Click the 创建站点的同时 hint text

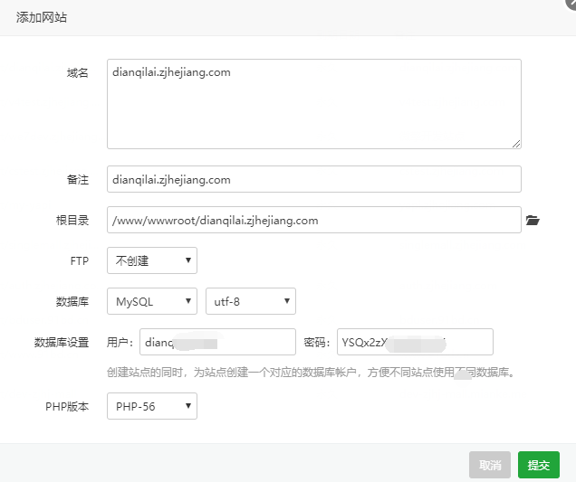(311, 373)
